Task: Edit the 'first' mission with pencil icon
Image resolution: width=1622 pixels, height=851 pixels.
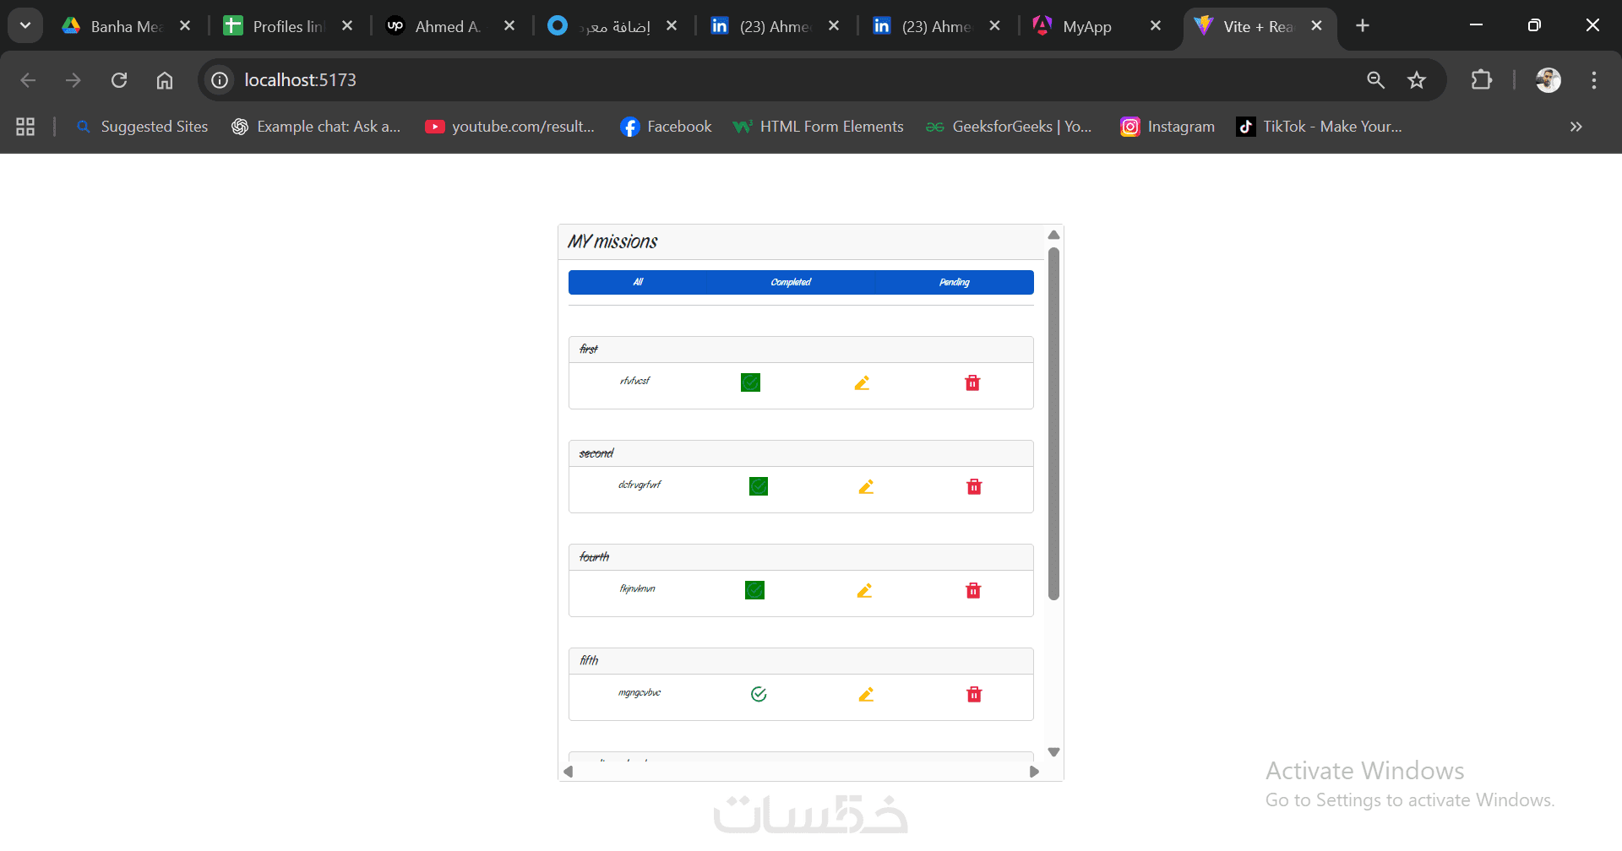Action: point(862,383)
